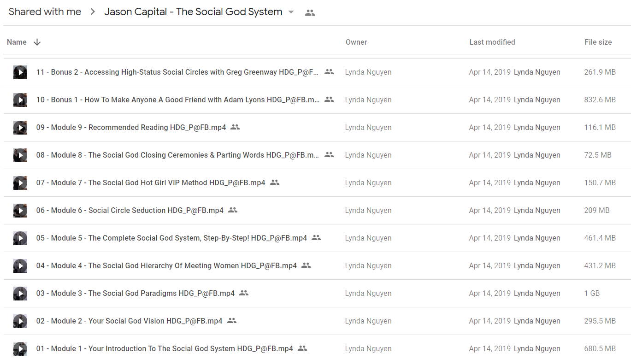Click the 680.5 MB file size value
Viewport: 631px width, 359px height.
tap(600, 349)
